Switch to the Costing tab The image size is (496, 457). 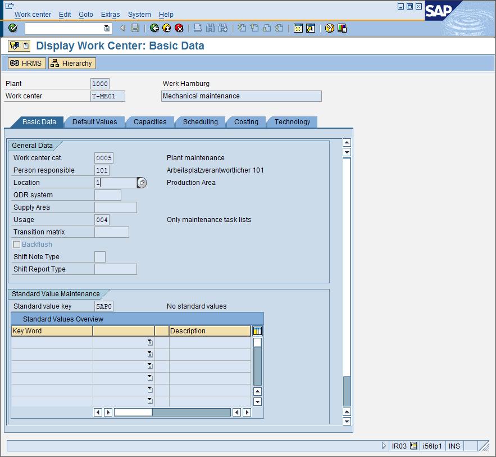246,122
